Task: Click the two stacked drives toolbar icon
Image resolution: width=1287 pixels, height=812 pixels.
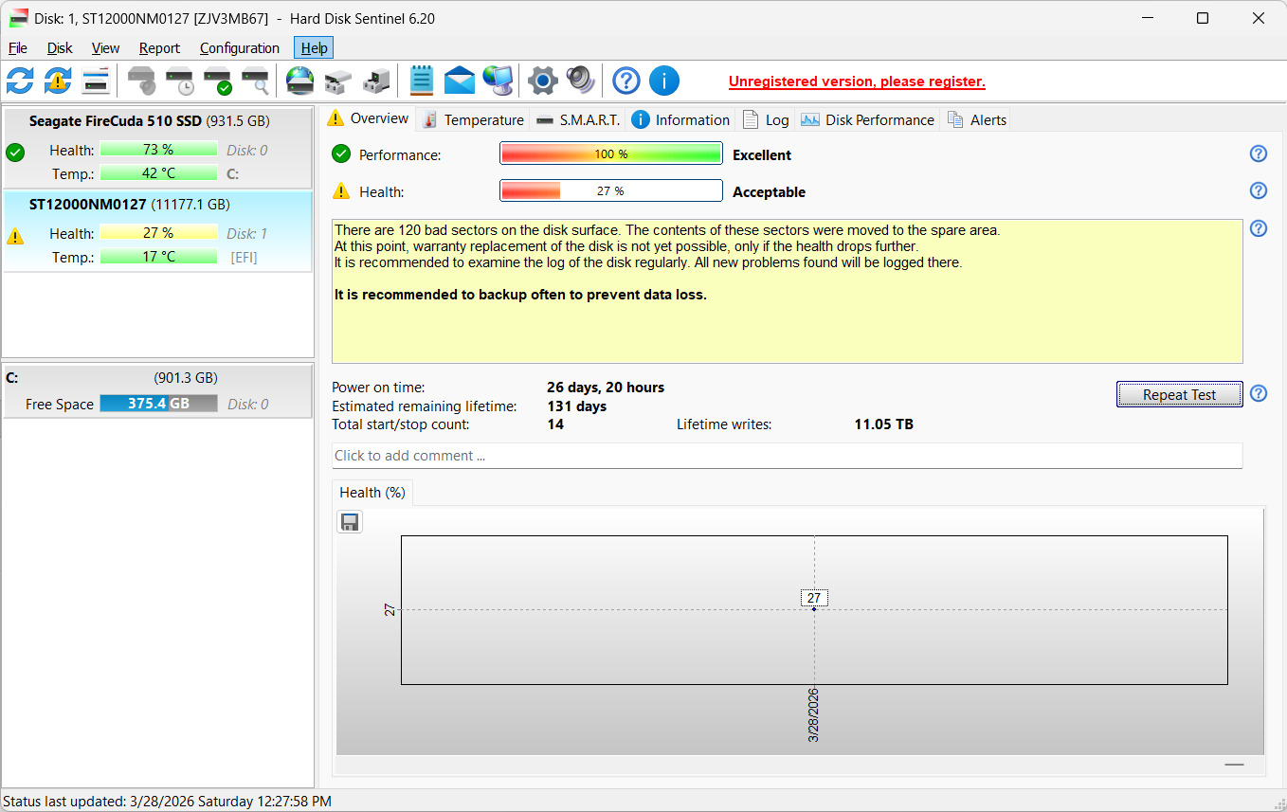Action: click(x=338, y=81)
